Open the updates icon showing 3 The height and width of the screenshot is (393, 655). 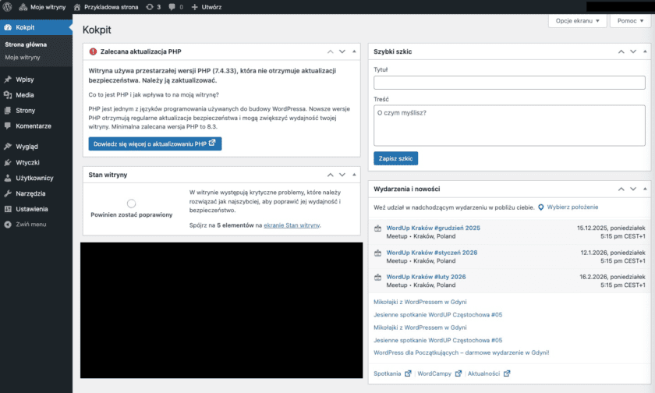154,7
